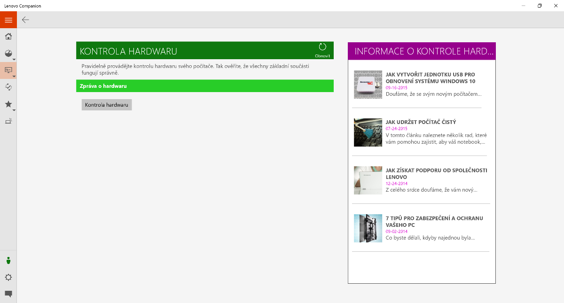Open the green user account icon
This screenshot has width=564, height=303.
(8, 260)
